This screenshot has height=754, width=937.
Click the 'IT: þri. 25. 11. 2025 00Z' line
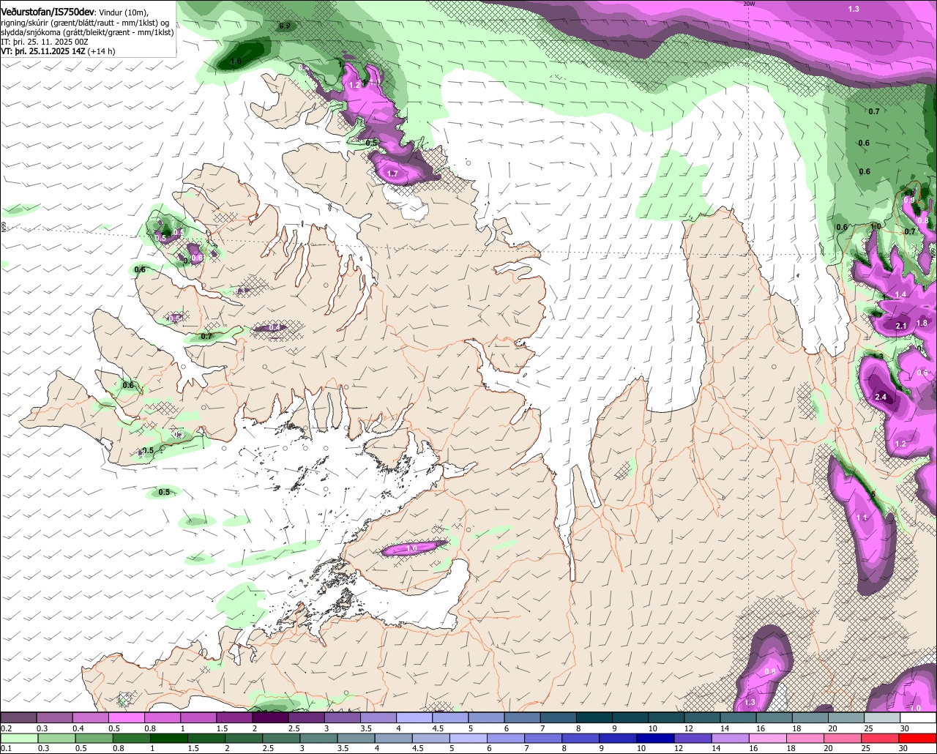pos(45,42)
